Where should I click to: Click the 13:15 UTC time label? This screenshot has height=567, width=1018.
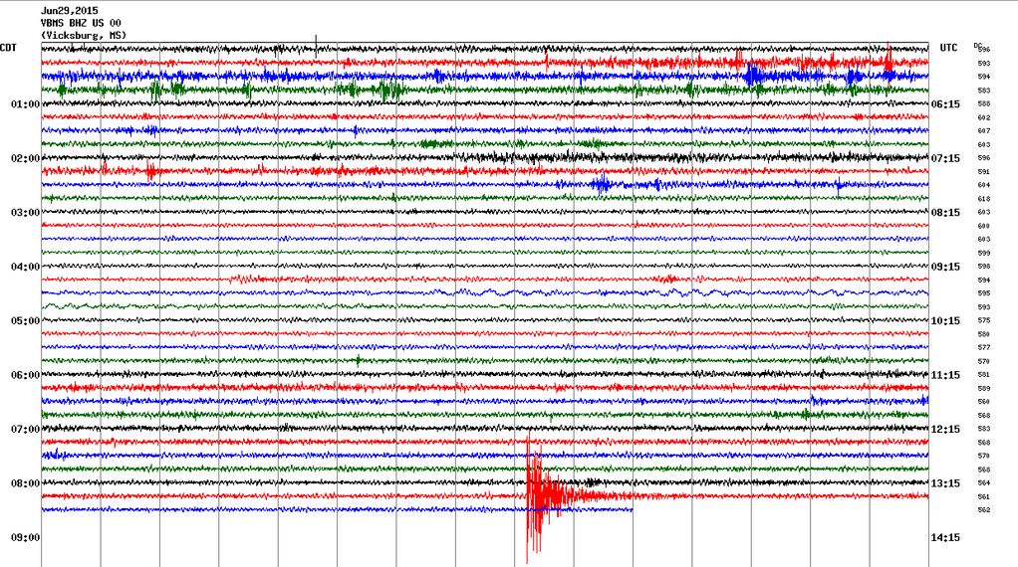[x=945, y=482]
